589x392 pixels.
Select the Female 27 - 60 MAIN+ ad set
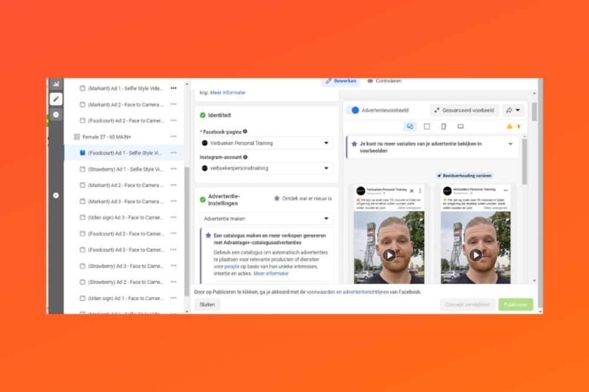124,137
